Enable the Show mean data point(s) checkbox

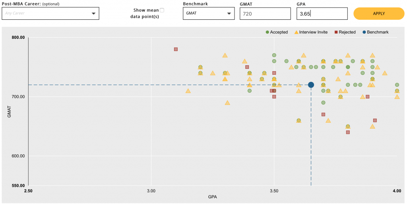click(162, 10)
